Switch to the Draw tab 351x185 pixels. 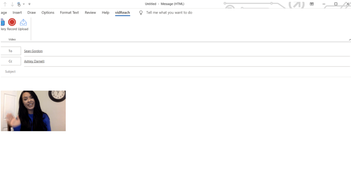click(31, 13)
